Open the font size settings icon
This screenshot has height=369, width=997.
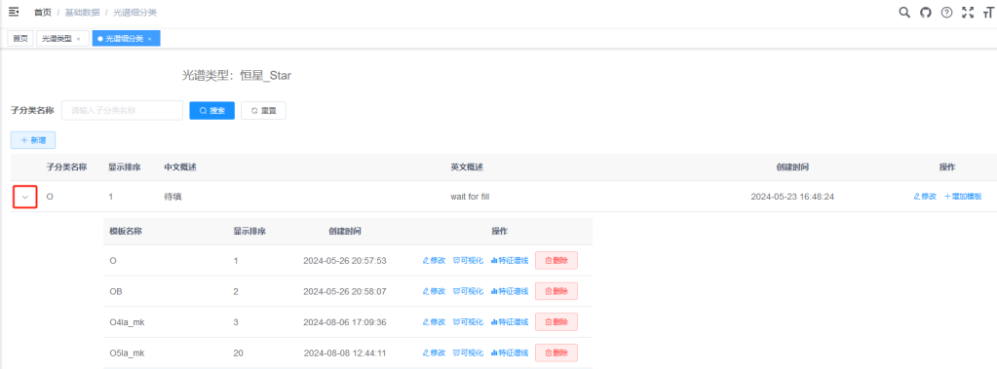987,12
